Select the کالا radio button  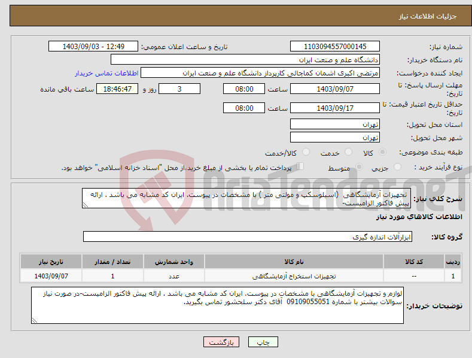click(x=382, y=152)
